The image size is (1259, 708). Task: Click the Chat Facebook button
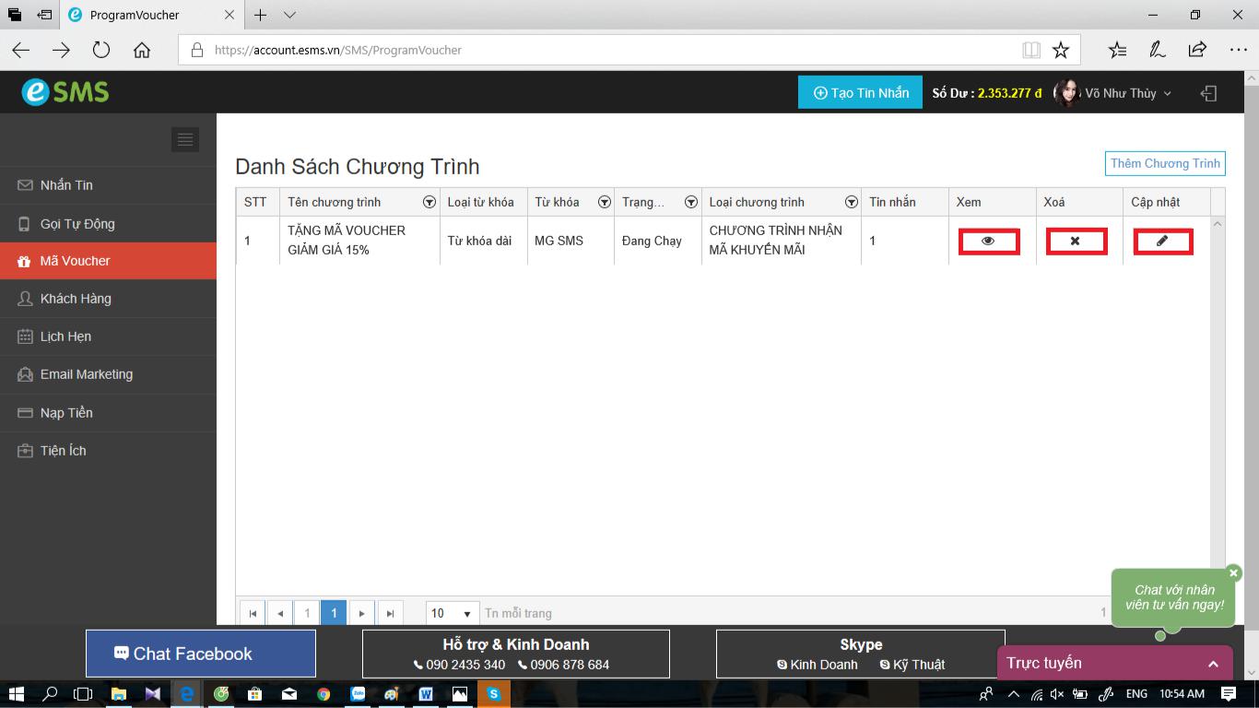(201, 654)
